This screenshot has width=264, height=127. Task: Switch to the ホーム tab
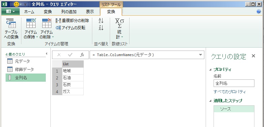click(29, 12)
